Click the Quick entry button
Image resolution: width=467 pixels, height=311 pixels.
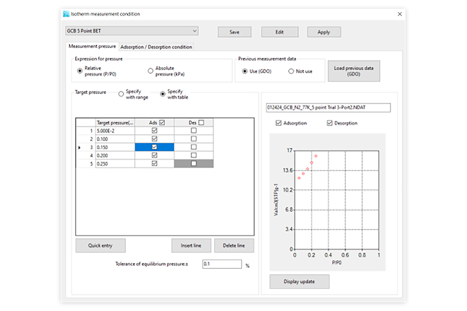click(x=100, y=245)
